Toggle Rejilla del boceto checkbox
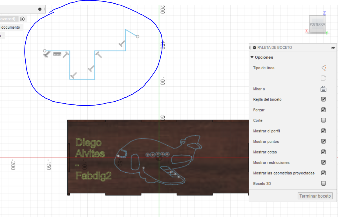 [x=323, y=99]
